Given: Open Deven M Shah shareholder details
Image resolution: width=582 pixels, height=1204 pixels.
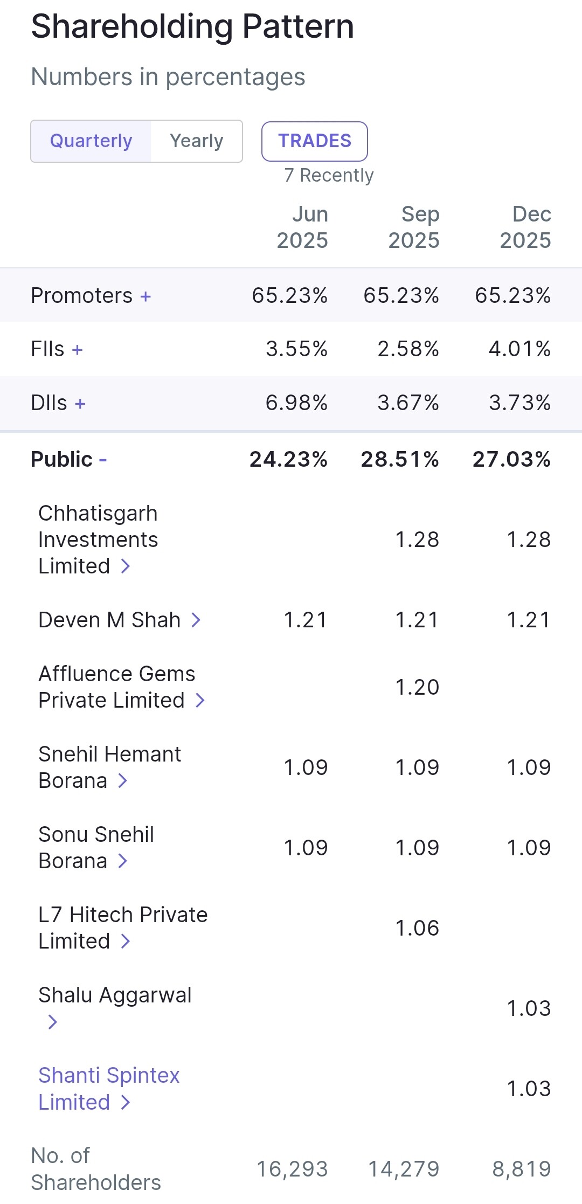Looking at the screenshot, I should (109, 620).
